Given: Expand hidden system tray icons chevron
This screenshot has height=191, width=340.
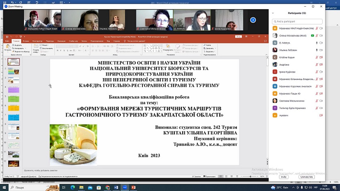Looking at the screenshot, I should (x=293, y=187).
